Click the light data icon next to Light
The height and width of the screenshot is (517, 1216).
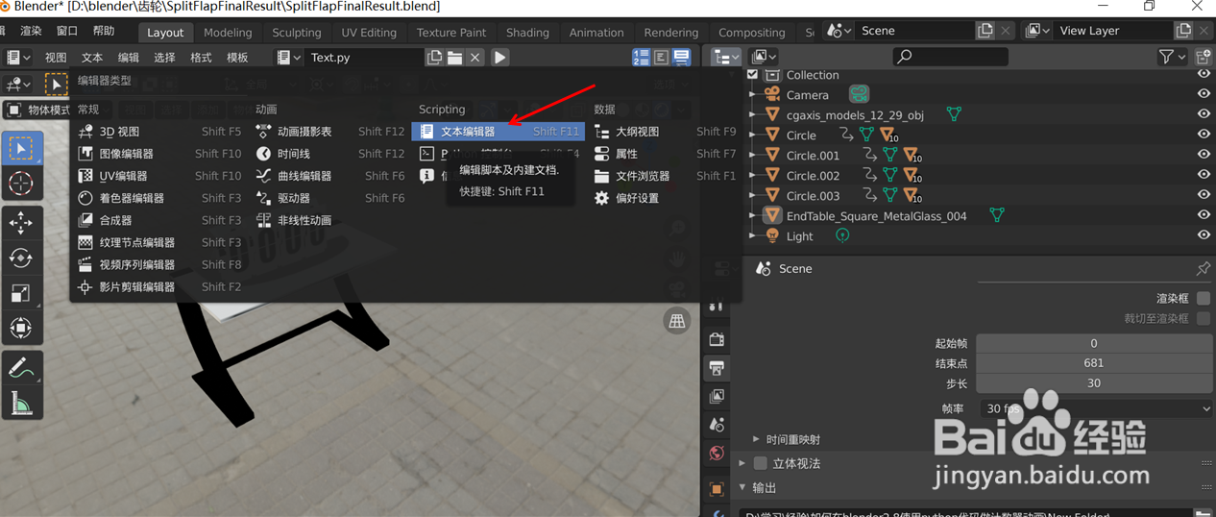(x=842, y=235)
